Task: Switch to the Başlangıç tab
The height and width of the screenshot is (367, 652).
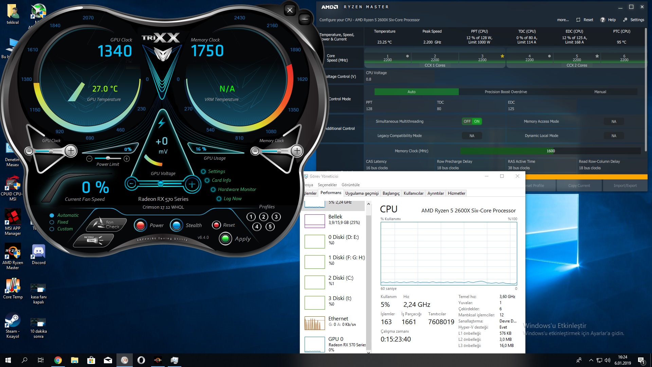Action: point(391,193)
